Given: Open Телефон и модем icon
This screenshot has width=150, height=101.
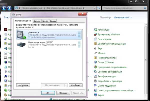Looking at the screenshot, I should coord(95,76).
